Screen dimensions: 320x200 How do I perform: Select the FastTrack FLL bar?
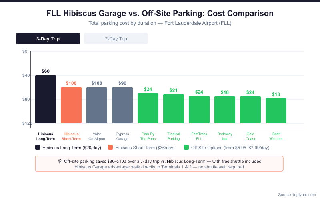199,110
